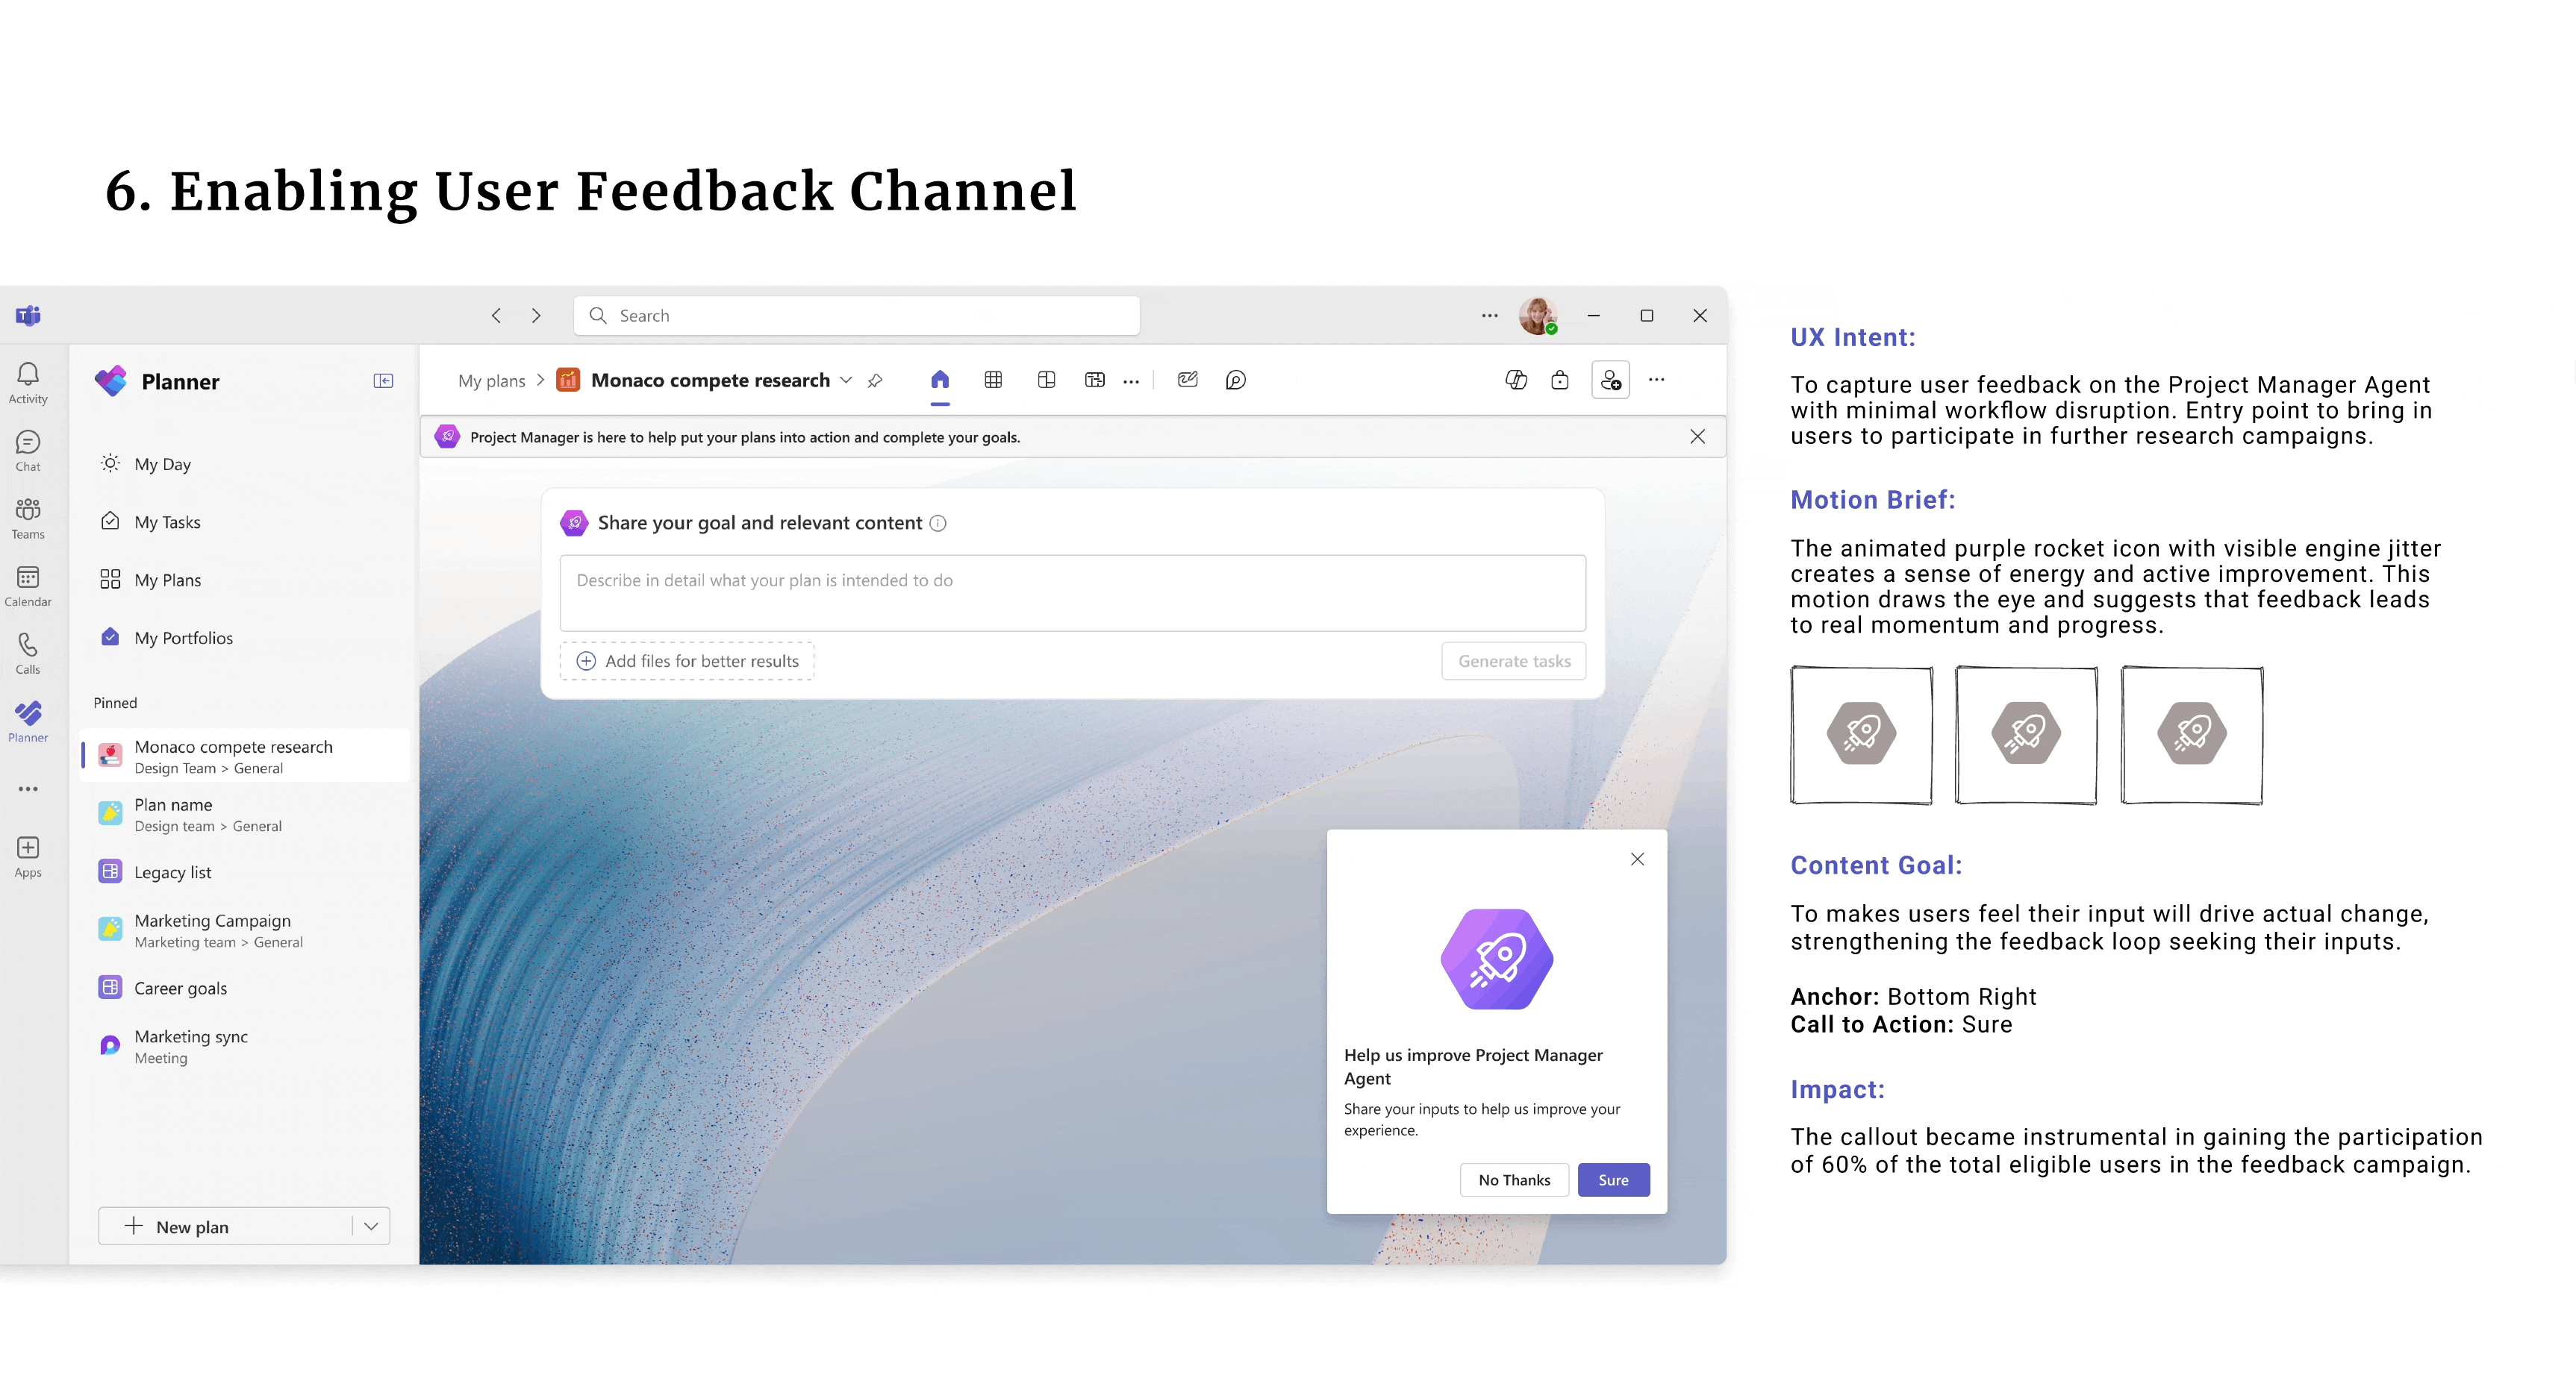
Task: Open My Tasks
Action: point(245,522)
